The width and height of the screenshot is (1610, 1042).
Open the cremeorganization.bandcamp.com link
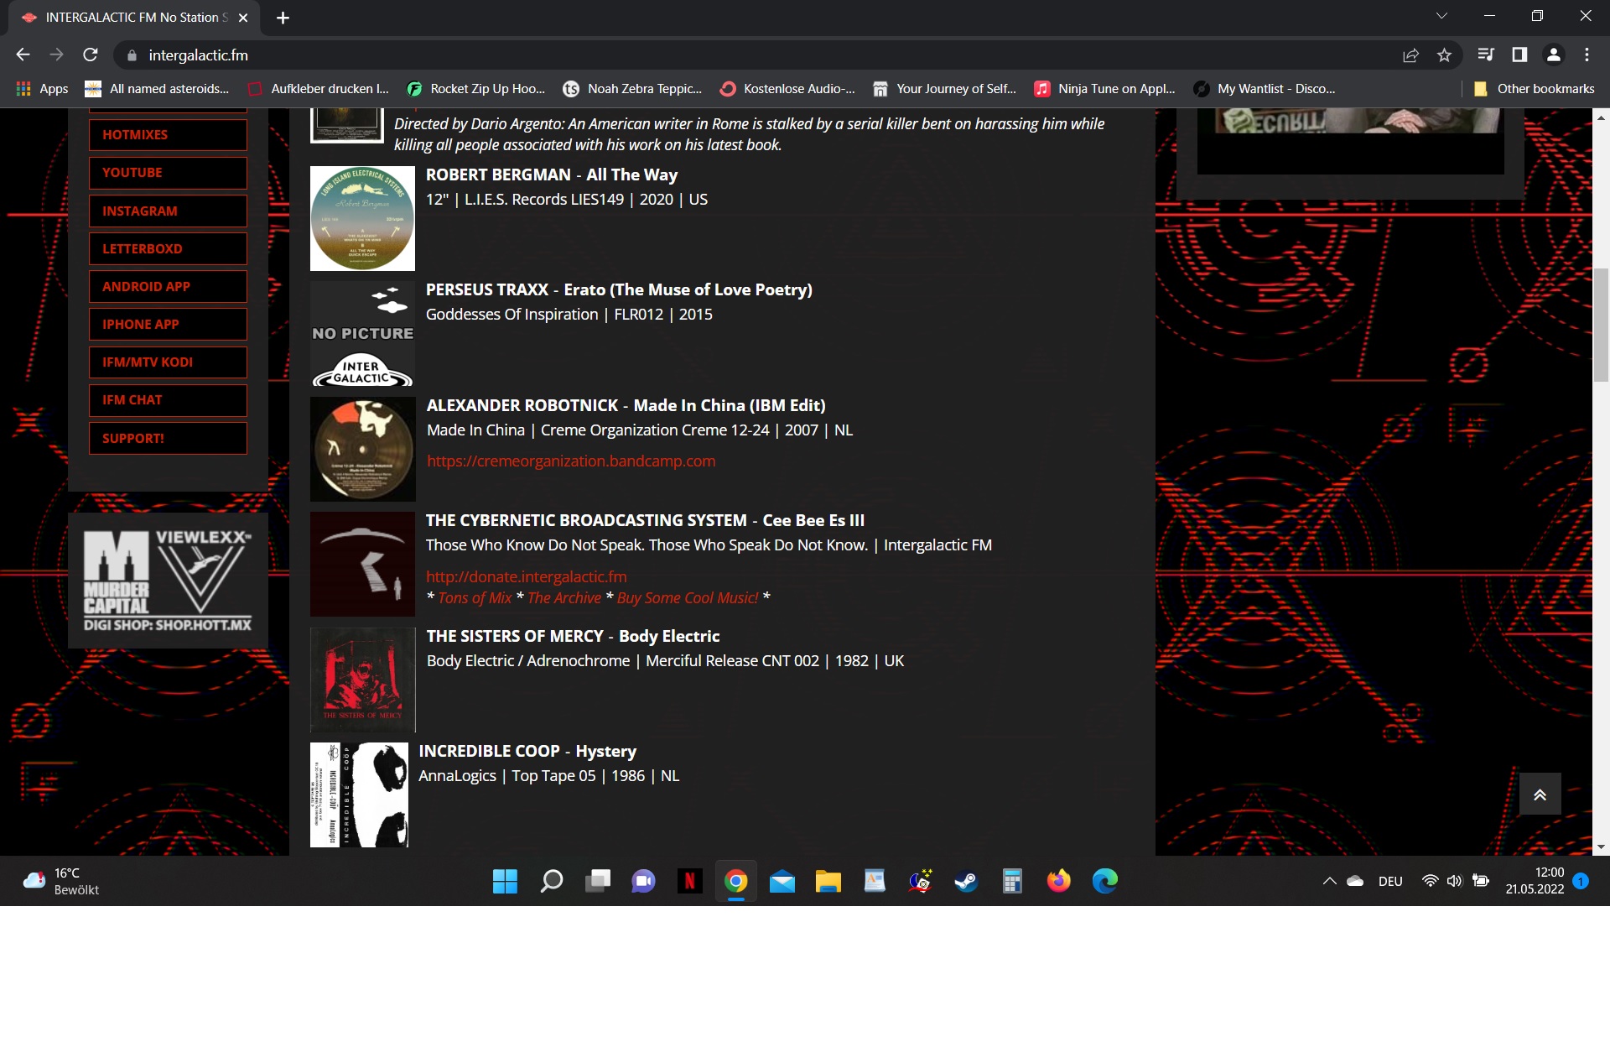tap(570, 461)
